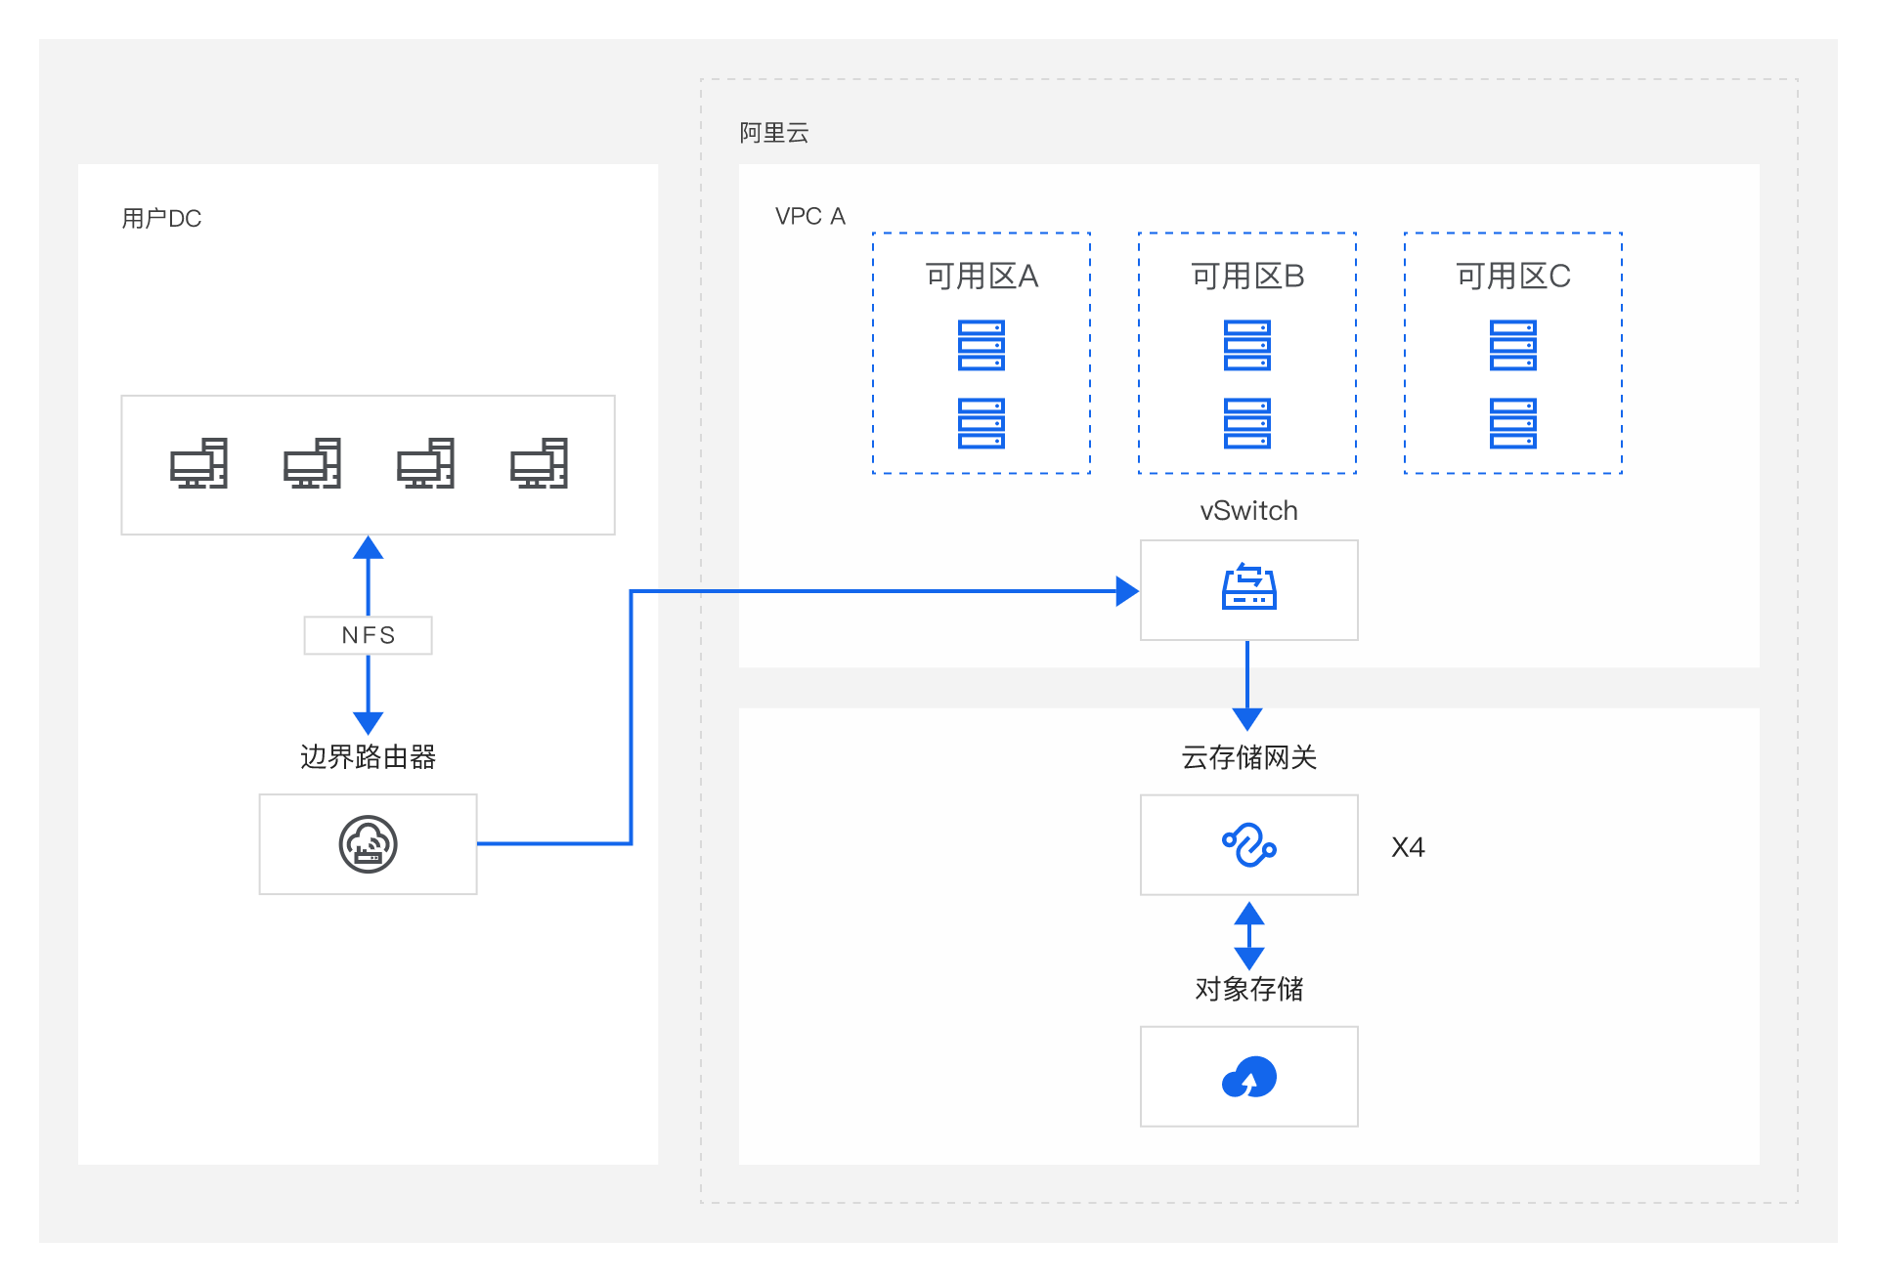
Task: Click the 用户DC title text
Action: coord(161,218)
